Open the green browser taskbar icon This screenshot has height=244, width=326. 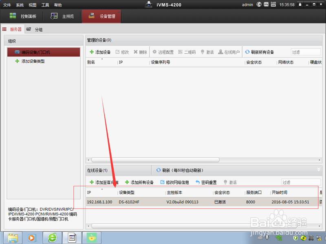tap(52, 238)
